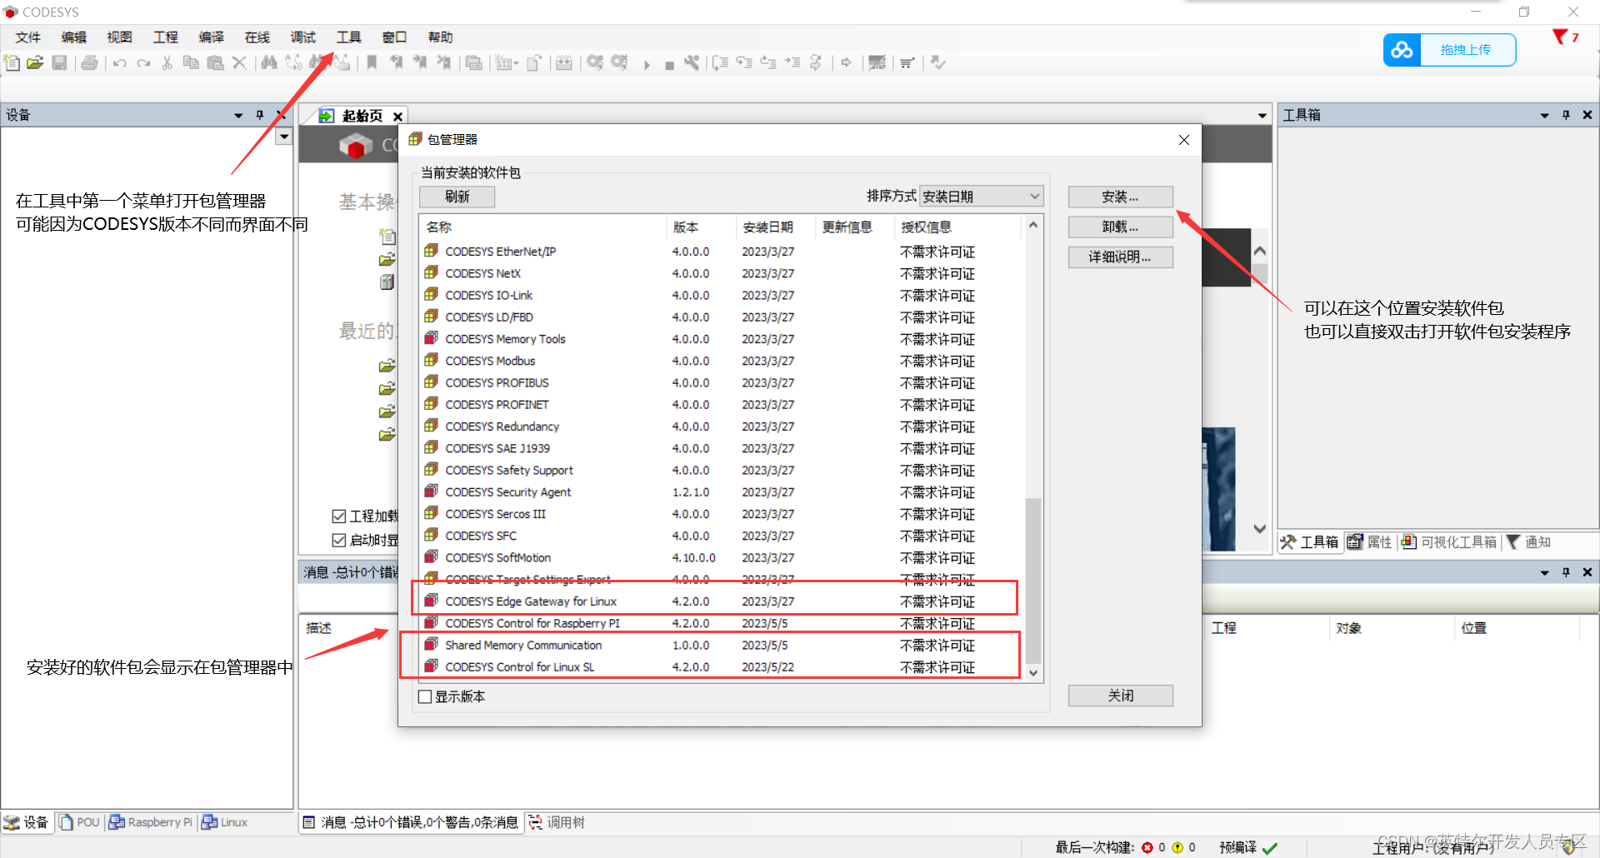Close the 起始页 tab
This screenshot has height=858, width=1600.
coord(398,117)
